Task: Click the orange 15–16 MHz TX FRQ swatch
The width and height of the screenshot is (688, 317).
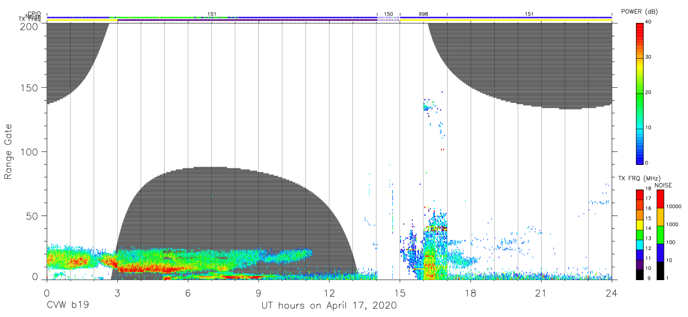Action: point(639,214)
